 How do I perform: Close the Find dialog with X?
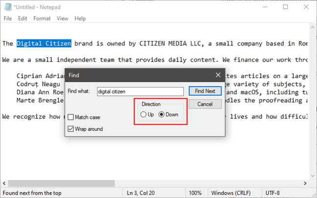(218, 75)
